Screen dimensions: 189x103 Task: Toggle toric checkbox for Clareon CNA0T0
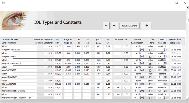pos(150,84)
